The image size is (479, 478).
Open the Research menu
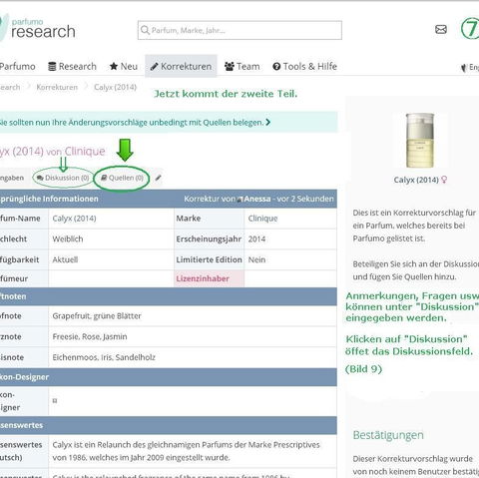(x=72, y=67)
